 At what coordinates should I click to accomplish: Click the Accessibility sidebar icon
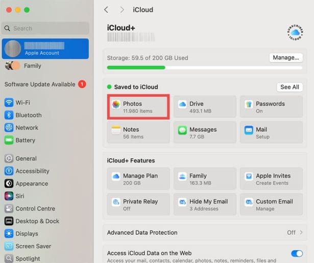[x=9, y=171]
